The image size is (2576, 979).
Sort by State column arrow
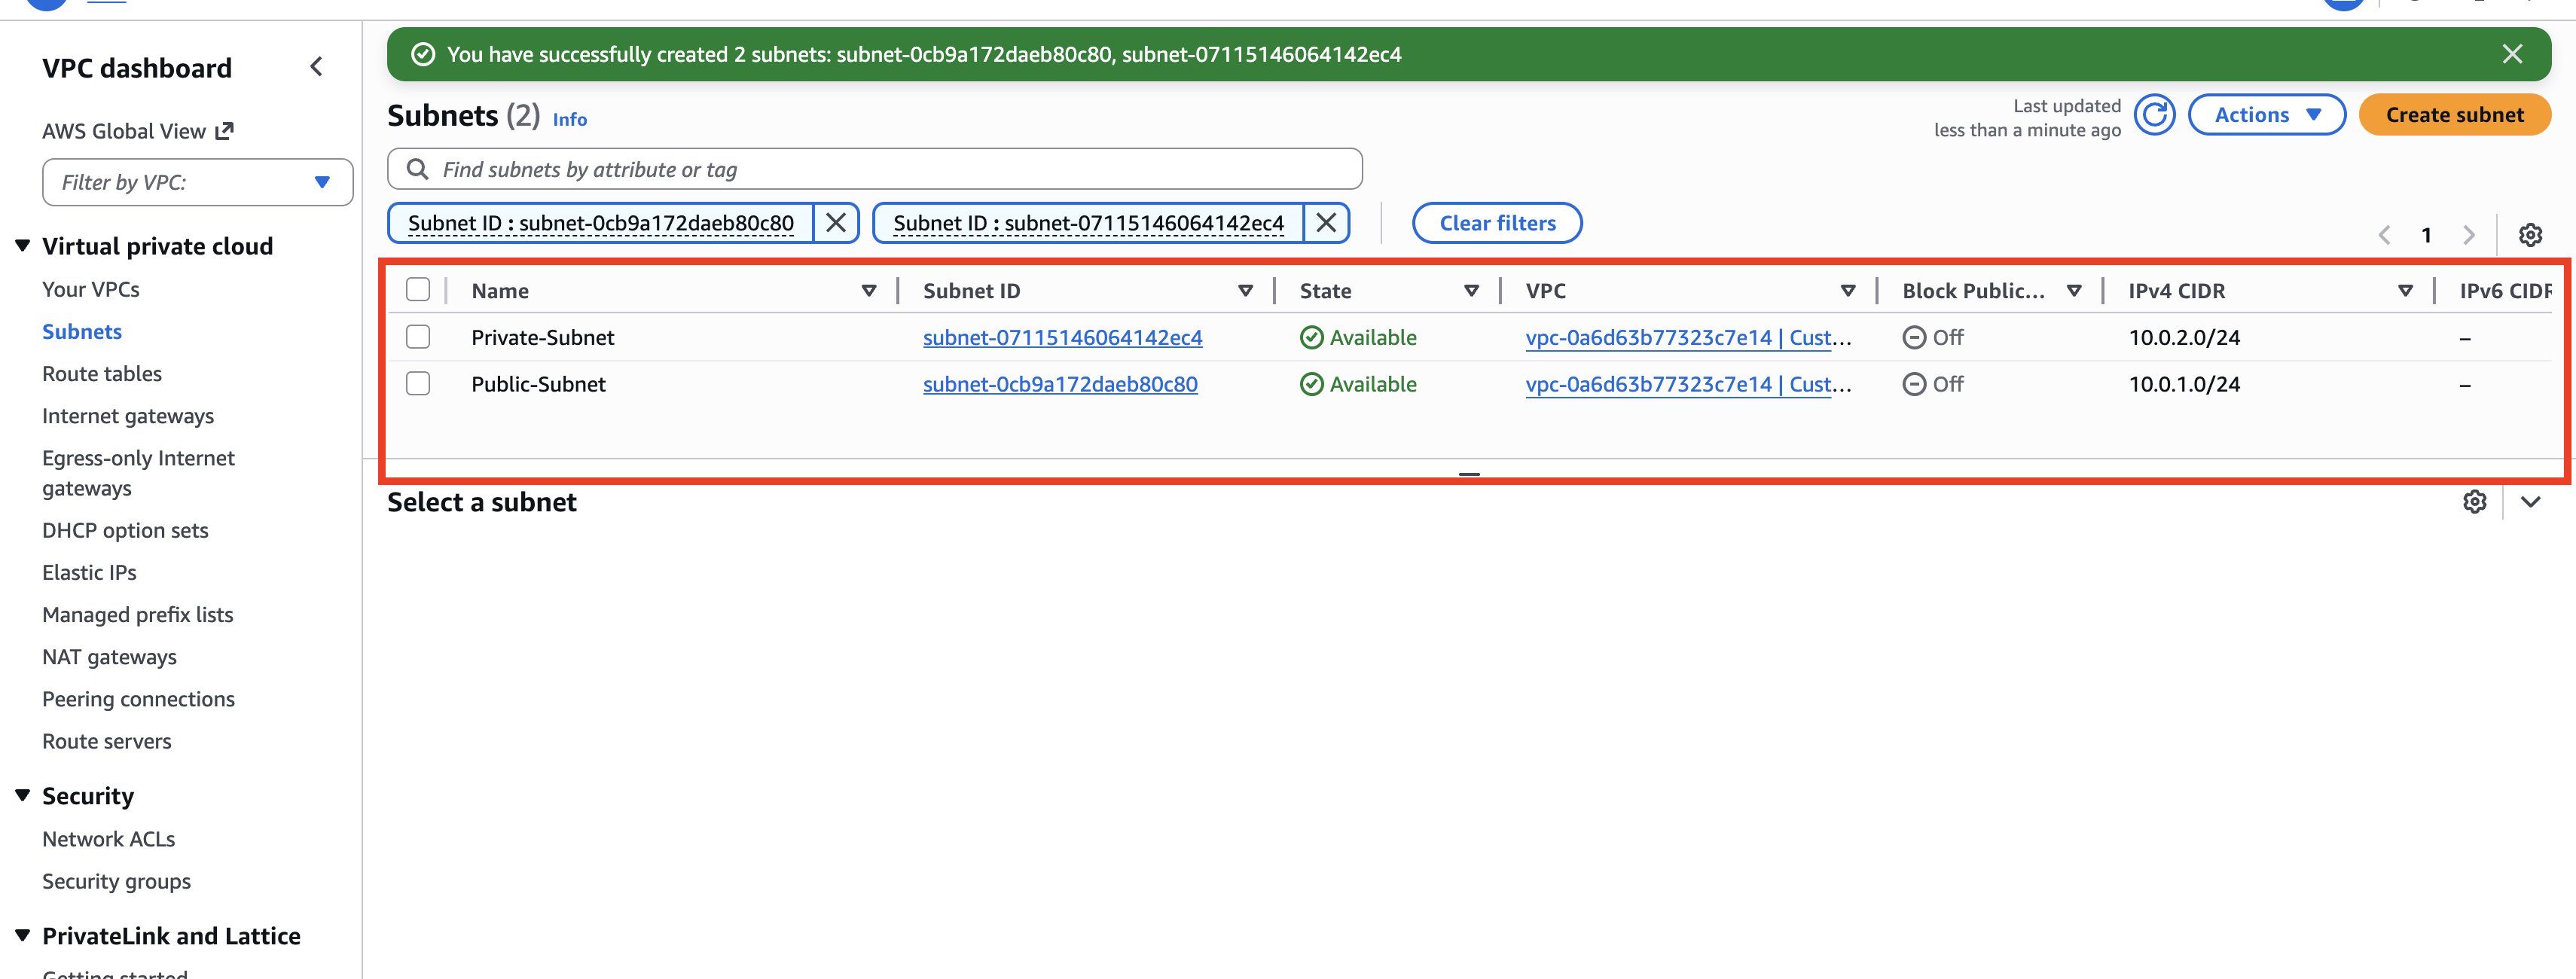pyautogui.click(x=1471, y=291)
